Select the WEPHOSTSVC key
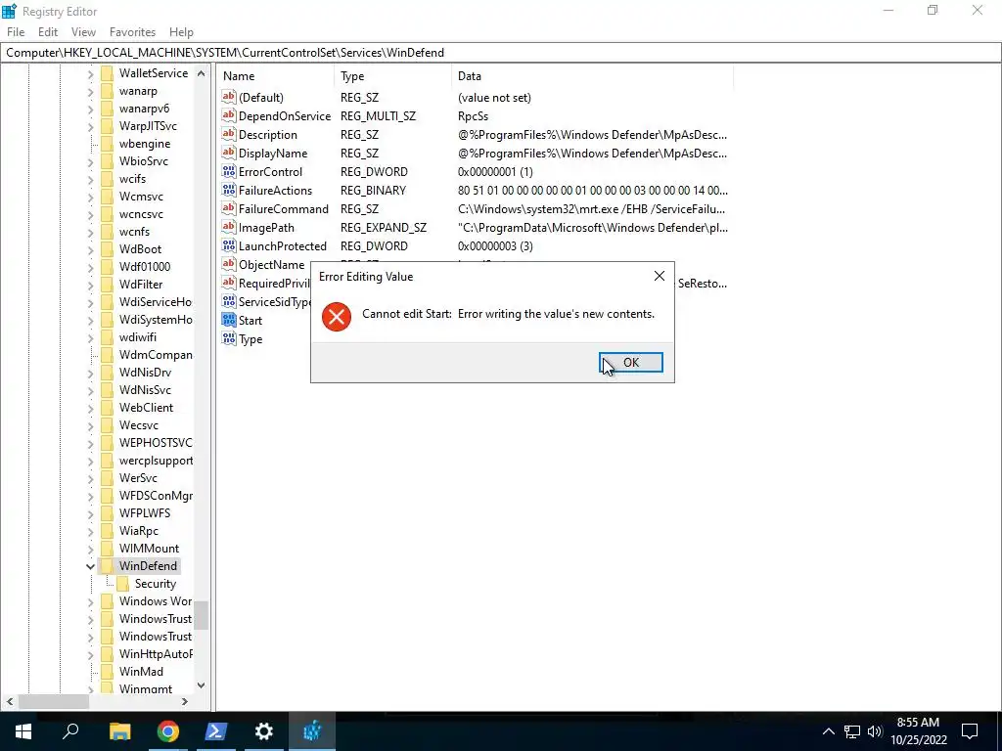The height and width of the screenshot is (751, 1002). click(x=156, y=443)
